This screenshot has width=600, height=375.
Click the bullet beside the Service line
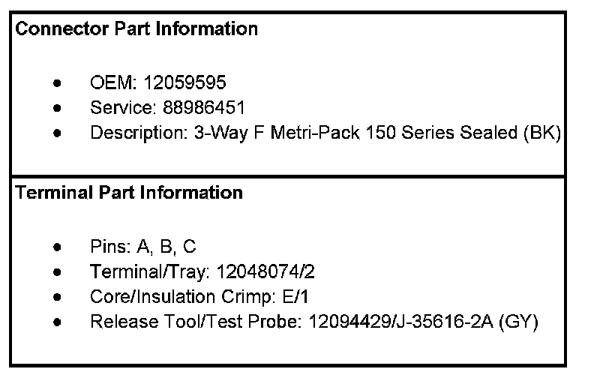pos(58,108)
